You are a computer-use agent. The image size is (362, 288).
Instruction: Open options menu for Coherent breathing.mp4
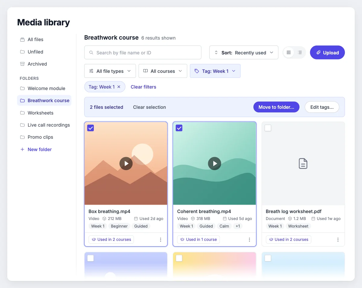[249, 240]
